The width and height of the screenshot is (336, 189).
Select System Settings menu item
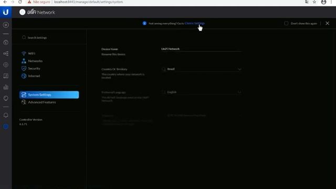(x=49, y=94)
